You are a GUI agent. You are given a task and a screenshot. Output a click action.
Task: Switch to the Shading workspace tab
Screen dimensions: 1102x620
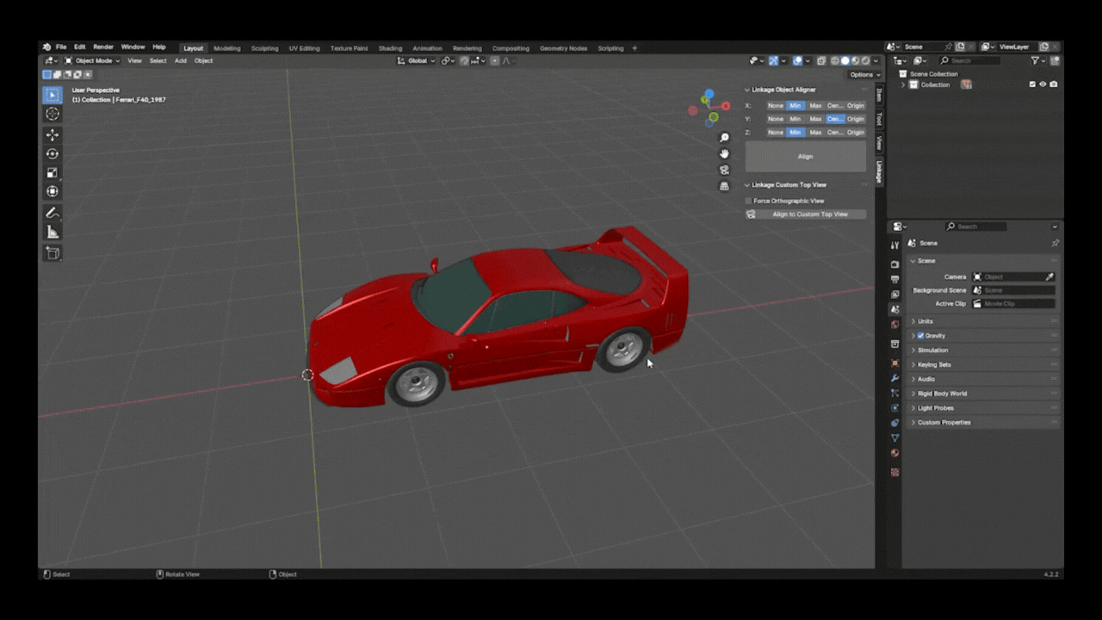click(x=390, y=48)
